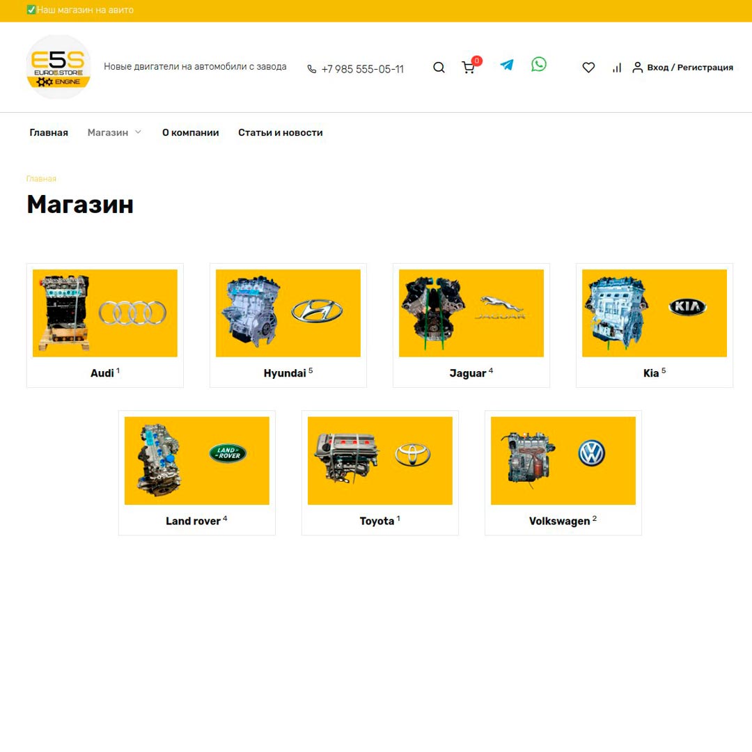Open the search magnifier icon

tap(439, 68)
